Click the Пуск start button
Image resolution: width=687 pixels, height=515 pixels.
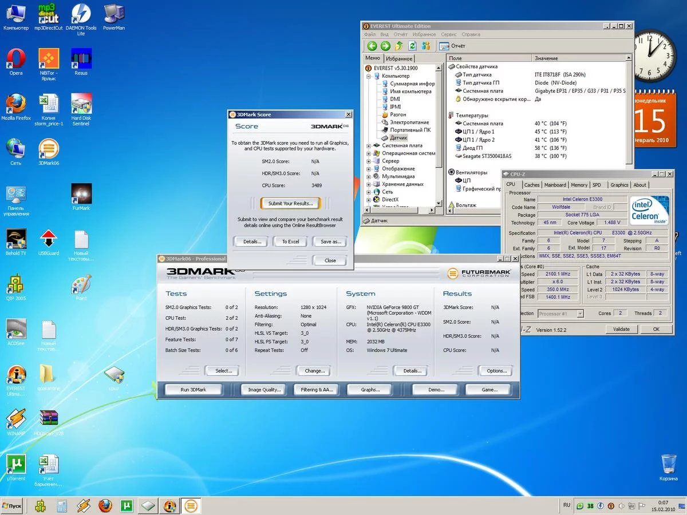pos(13,506)
